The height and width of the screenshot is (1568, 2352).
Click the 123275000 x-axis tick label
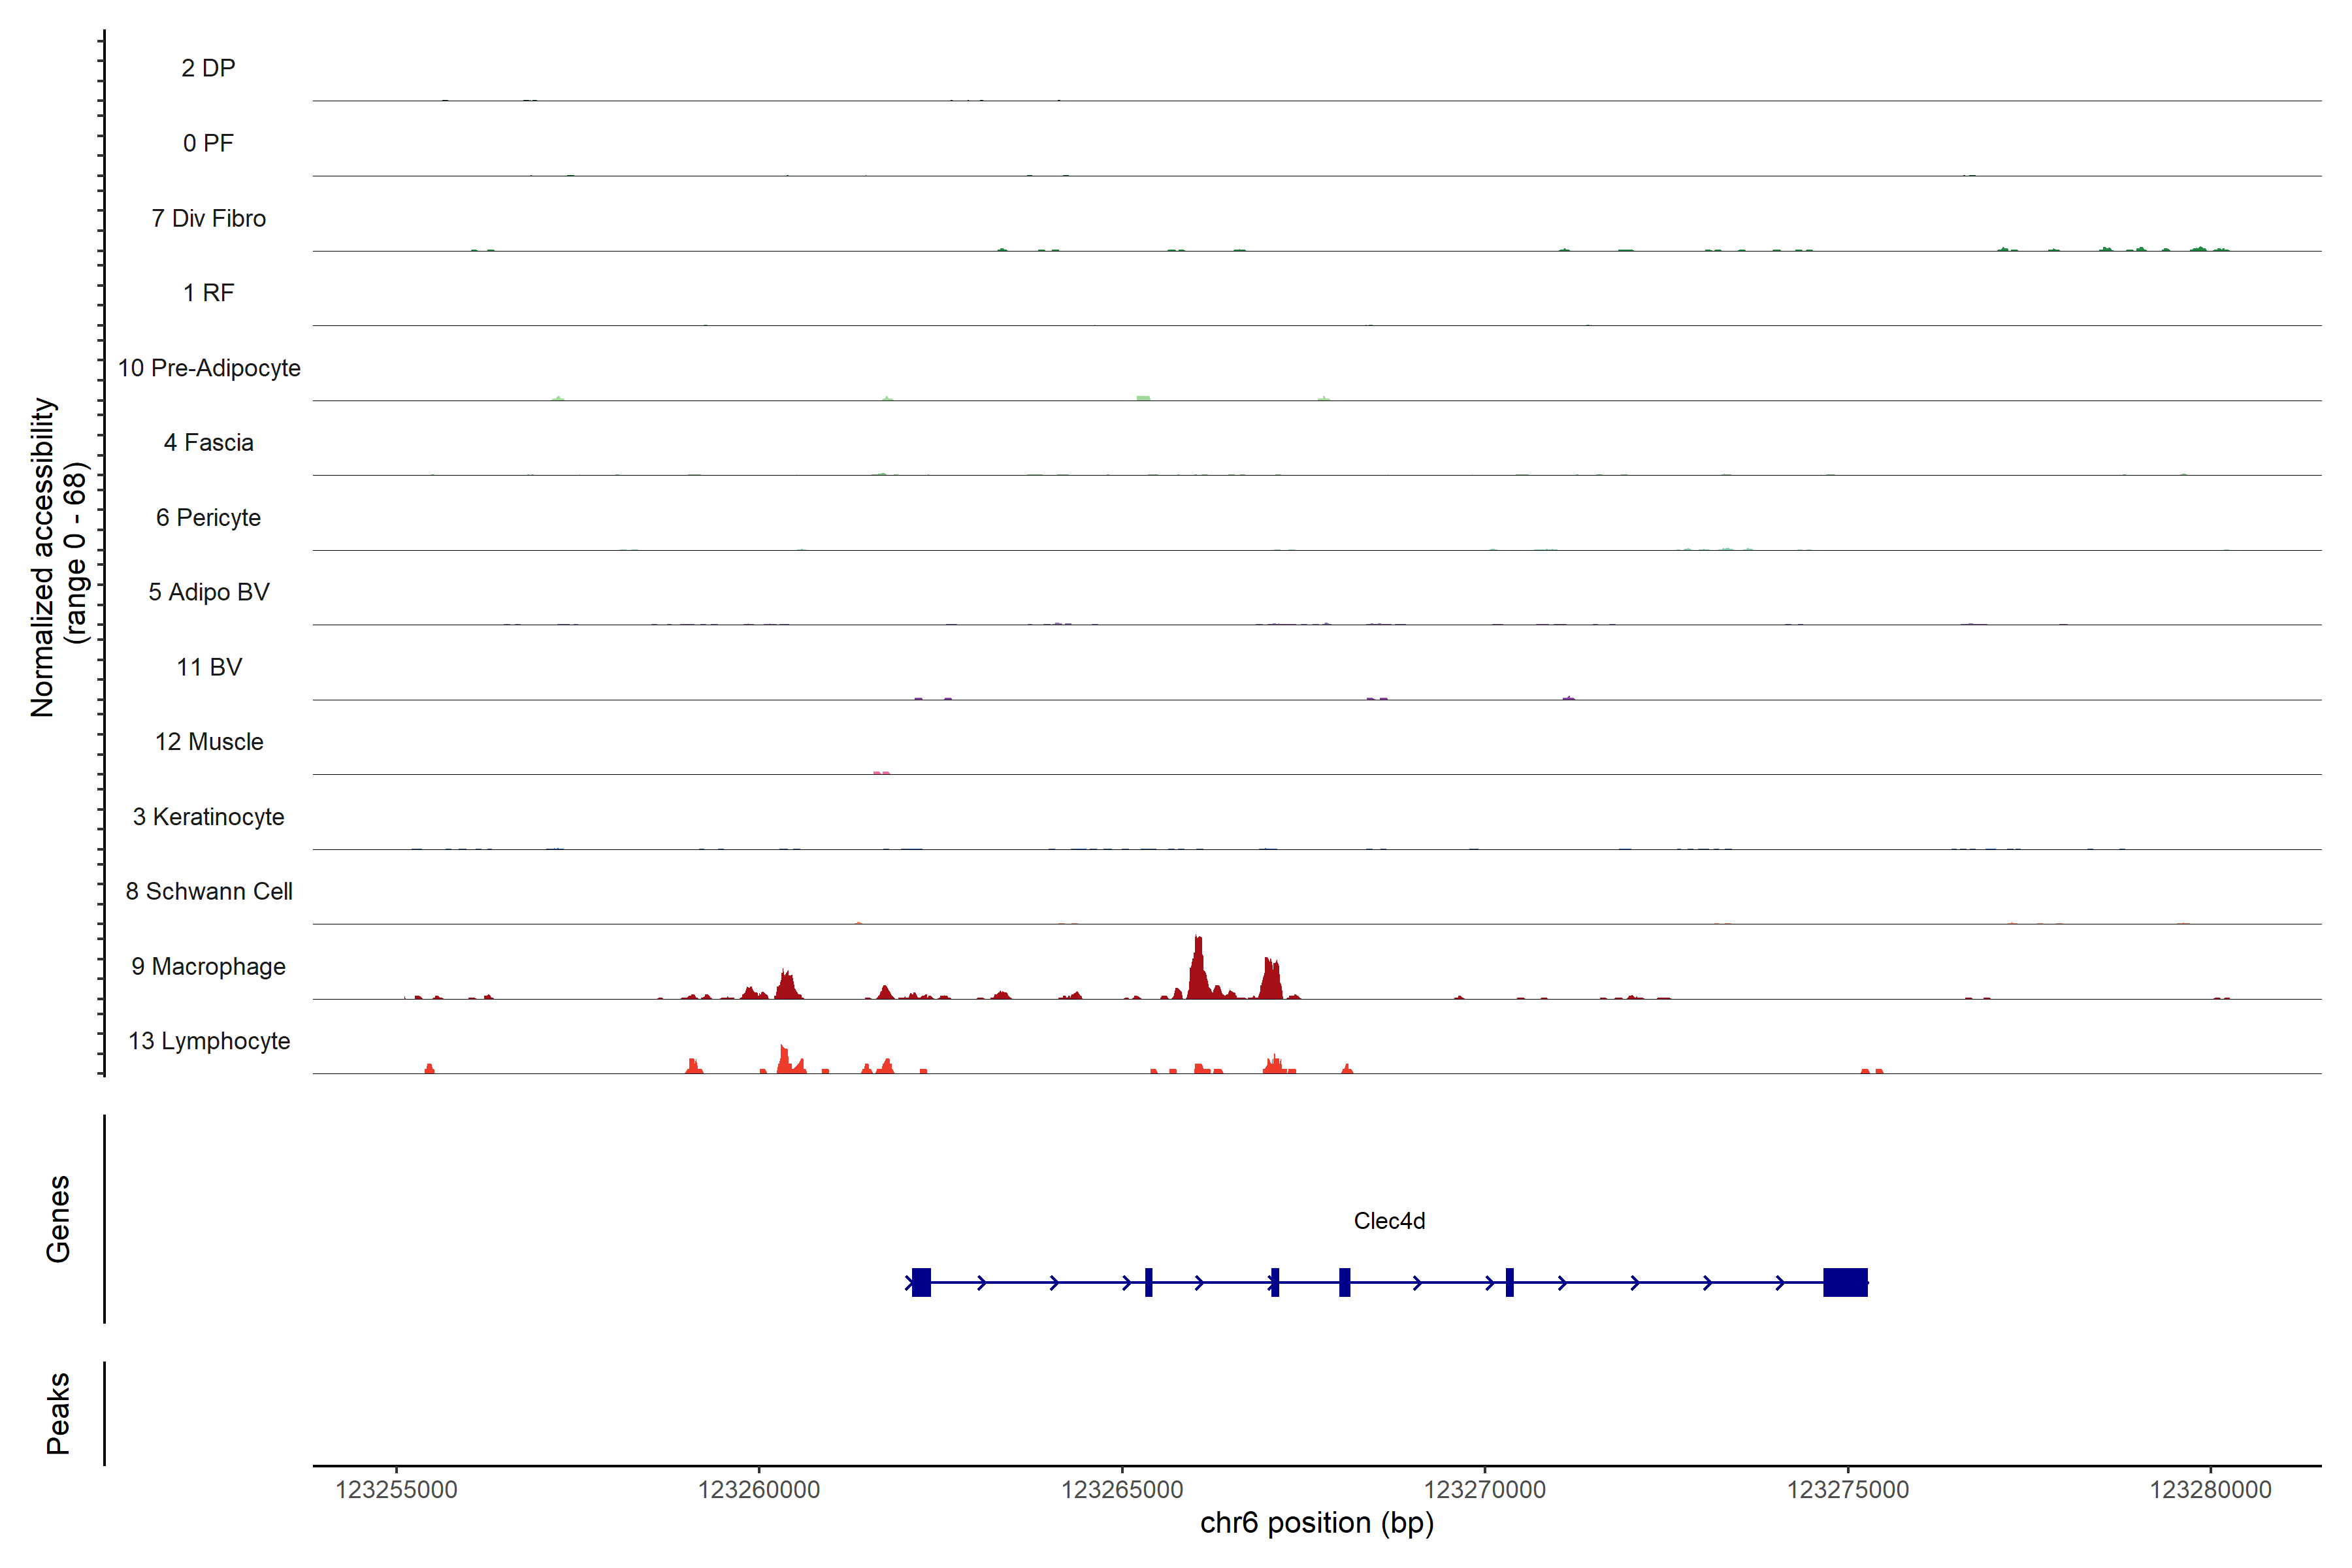tap(1847, 1490)
